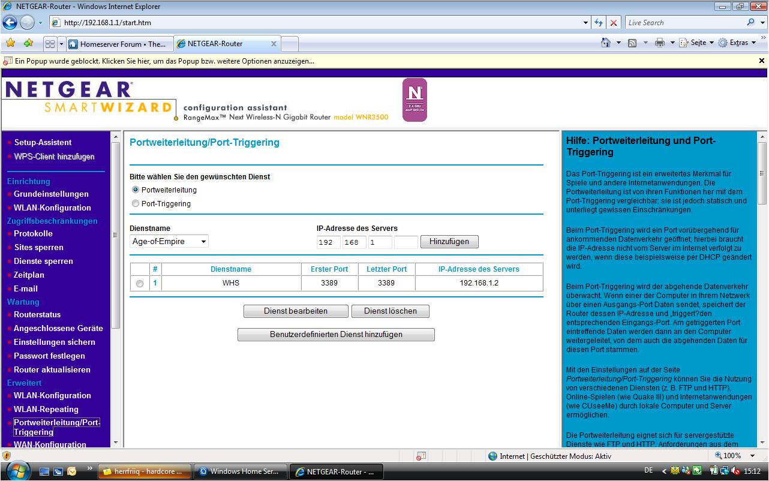Screen dimensions: 769x481
Task: Click the Switch Windows quick launch icon
Action: (58, 471)
